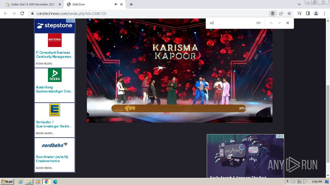Toggle the browser side panel
The height and width of the screenshot is (185, 330).
point(308,13)
